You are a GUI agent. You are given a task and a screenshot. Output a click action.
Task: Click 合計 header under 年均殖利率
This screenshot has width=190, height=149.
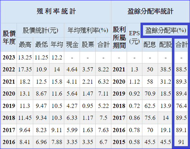[103, 45]
